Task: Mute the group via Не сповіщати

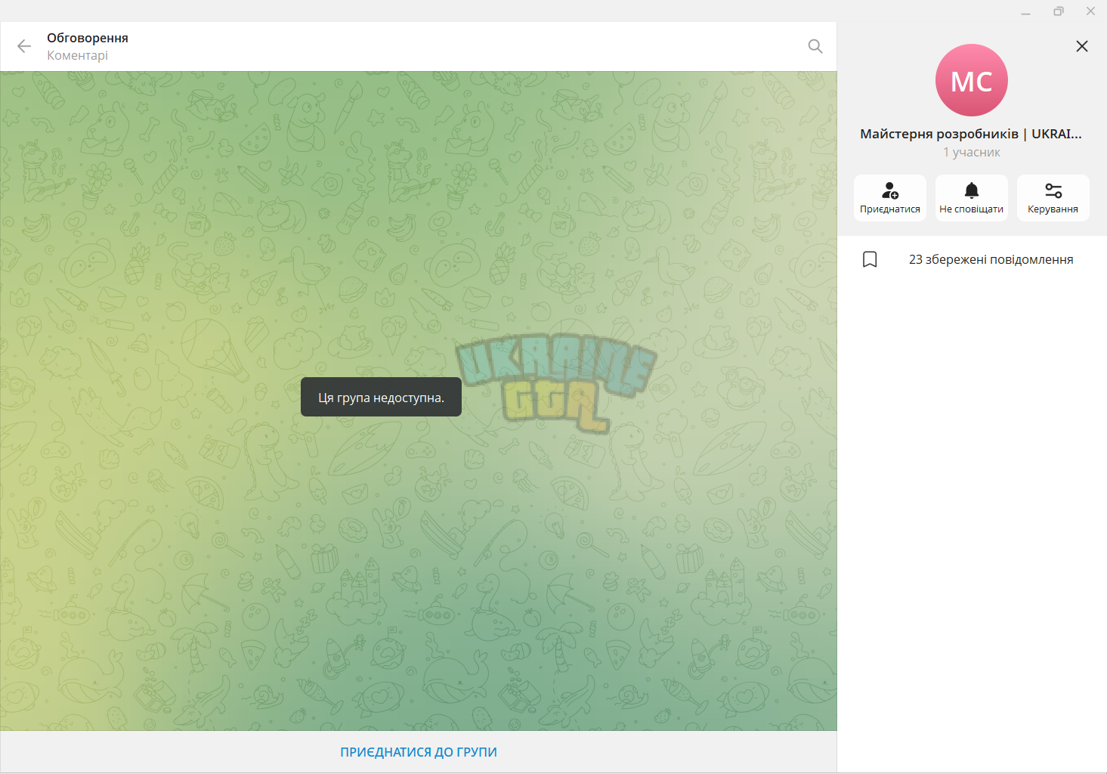Action: coord(972,198)
